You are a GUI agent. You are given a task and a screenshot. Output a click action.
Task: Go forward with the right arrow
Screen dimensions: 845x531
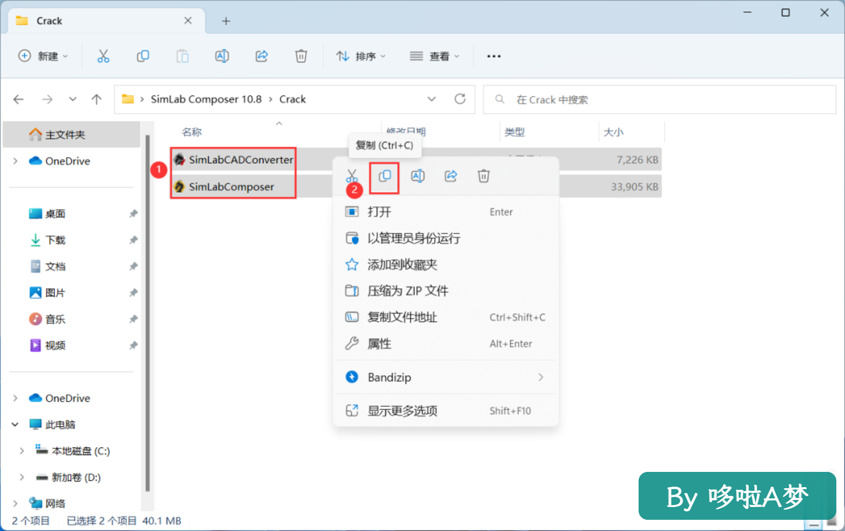click(47, 99)
